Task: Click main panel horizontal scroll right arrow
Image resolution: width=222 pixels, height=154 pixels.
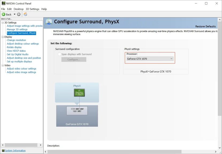Action: (216, 152)
